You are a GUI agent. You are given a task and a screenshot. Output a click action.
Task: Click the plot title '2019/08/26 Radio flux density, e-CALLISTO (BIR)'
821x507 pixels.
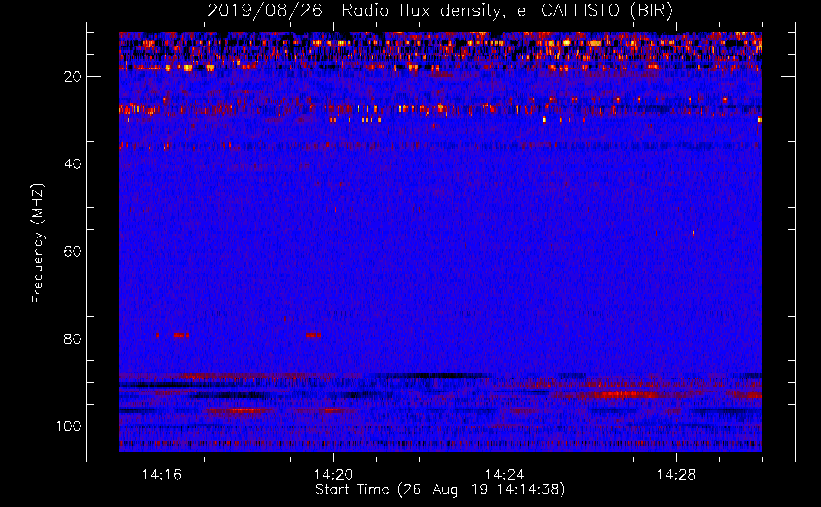point(440,11)
